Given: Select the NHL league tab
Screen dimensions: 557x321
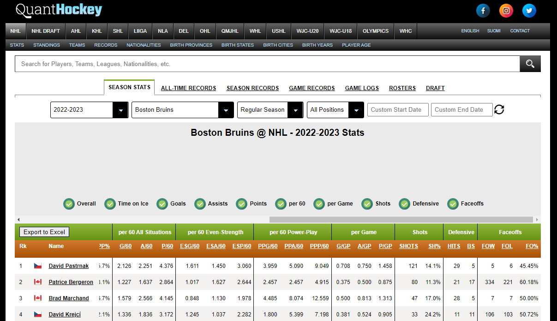Looking at the screenshot, I should pyautogui.click(x=16, y=31).
